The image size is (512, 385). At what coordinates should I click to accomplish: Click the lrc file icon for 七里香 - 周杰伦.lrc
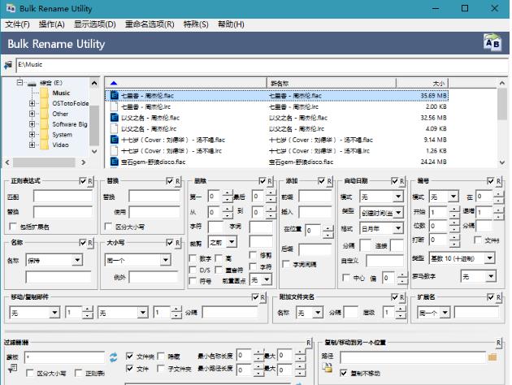coord(115,106)
